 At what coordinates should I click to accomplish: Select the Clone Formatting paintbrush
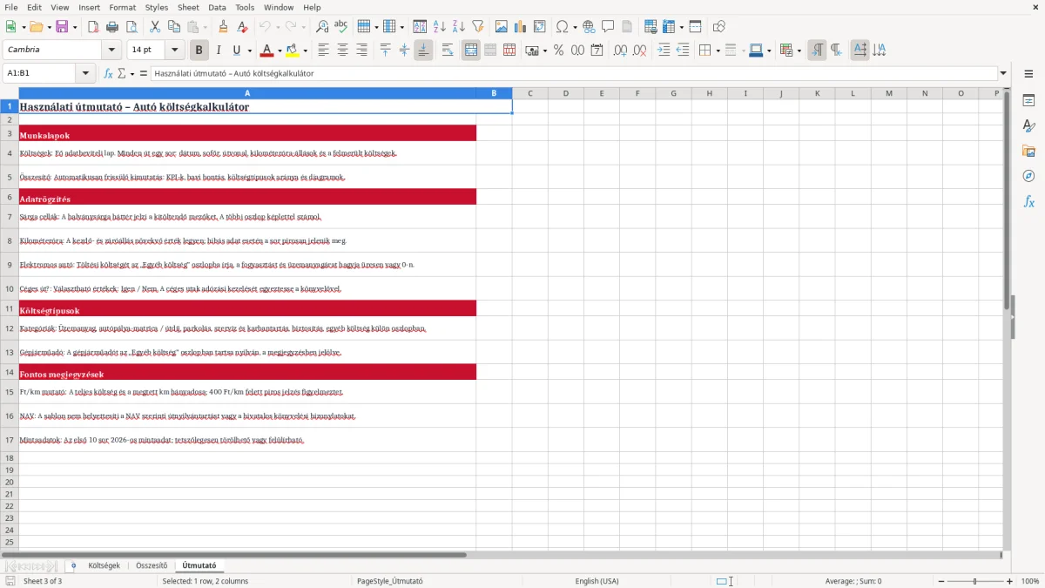coord(223,27)
